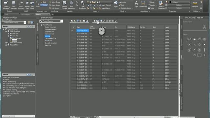
Task: Click Edit Group in the Line Group panel
Action: click(x=54, y=8)
